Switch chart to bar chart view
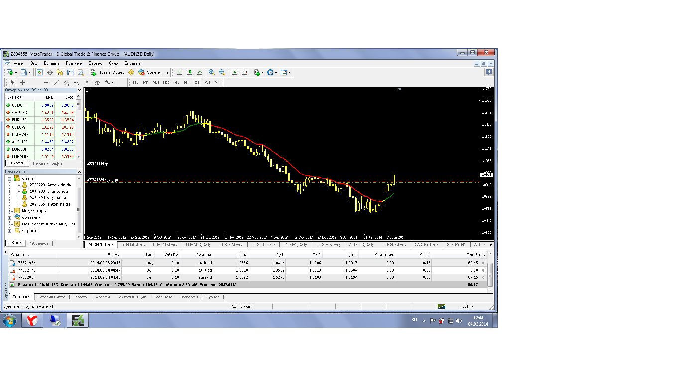Screen dimensions: 680x382 [x=179, y=72]
